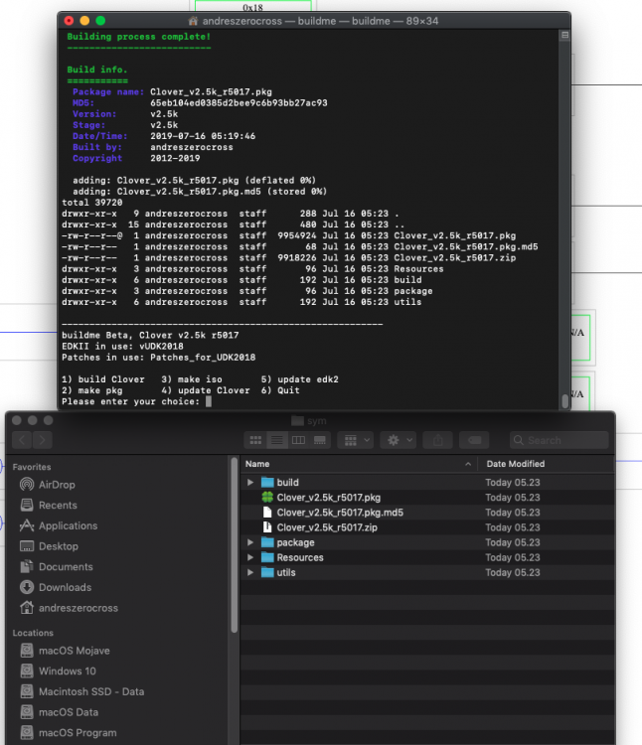The image size is (642, 745).
Task: Select the utils folder row
Action: [x=427, y=572]
